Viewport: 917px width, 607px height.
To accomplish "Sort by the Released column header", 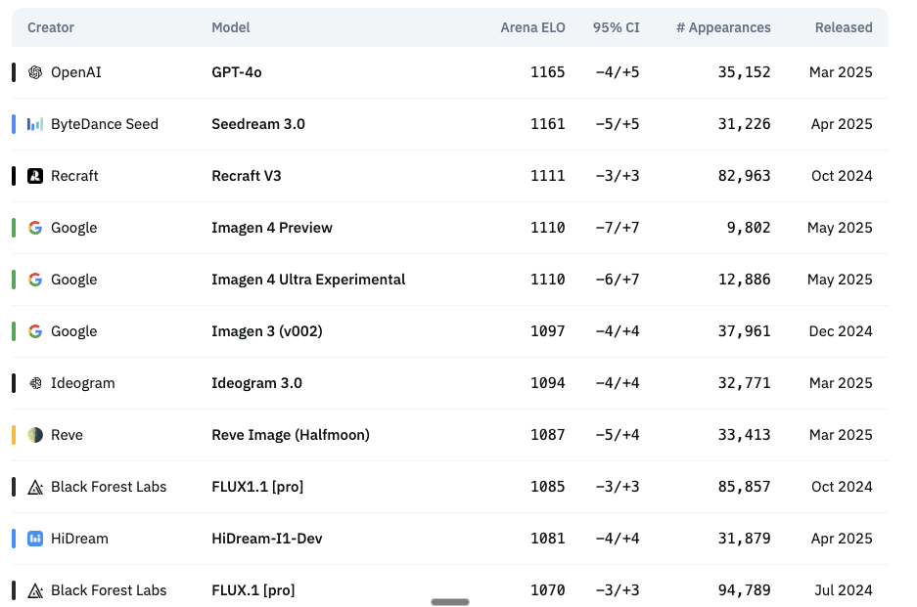I will 843,27.
